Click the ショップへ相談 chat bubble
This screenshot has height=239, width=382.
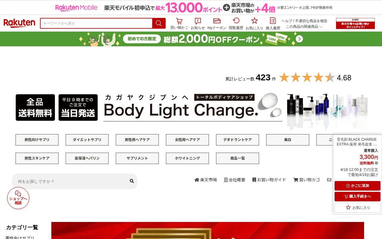click(x=18, y=198)
